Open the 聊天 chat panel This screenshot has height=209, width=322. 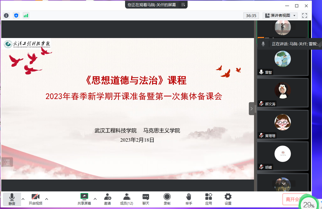(x=146, y=199)
